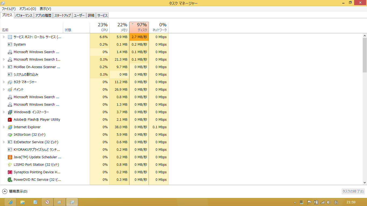Screen dimensions: 367x206
Task: Switch to the サービス tab
Action: tap(102, 16)
